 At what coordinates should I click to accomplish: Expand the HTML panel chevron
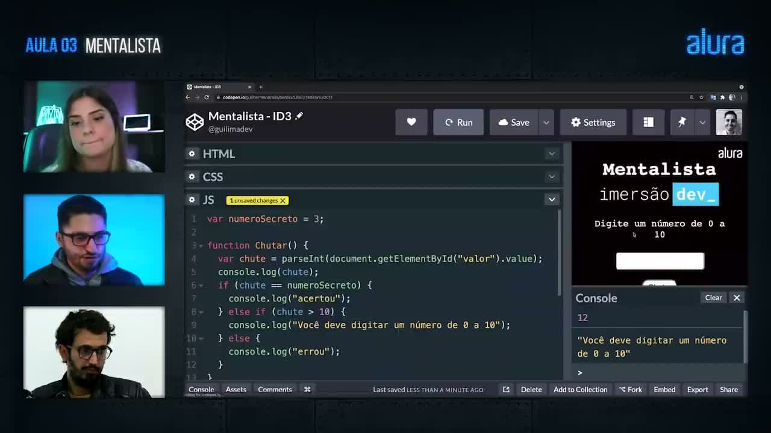[x=552, y=154]
